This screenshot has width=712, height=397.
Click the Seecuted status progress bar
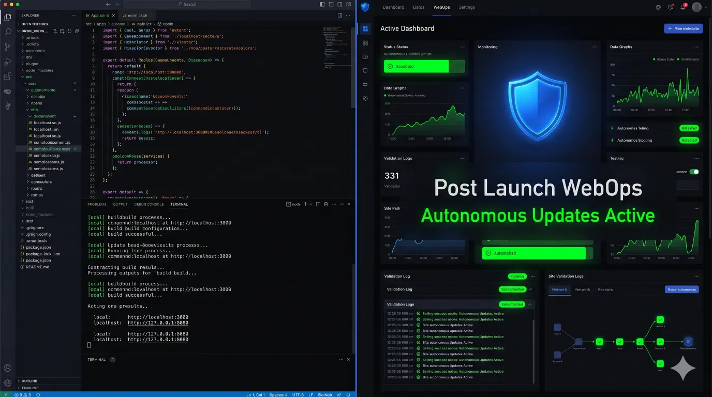click(424, 66)
